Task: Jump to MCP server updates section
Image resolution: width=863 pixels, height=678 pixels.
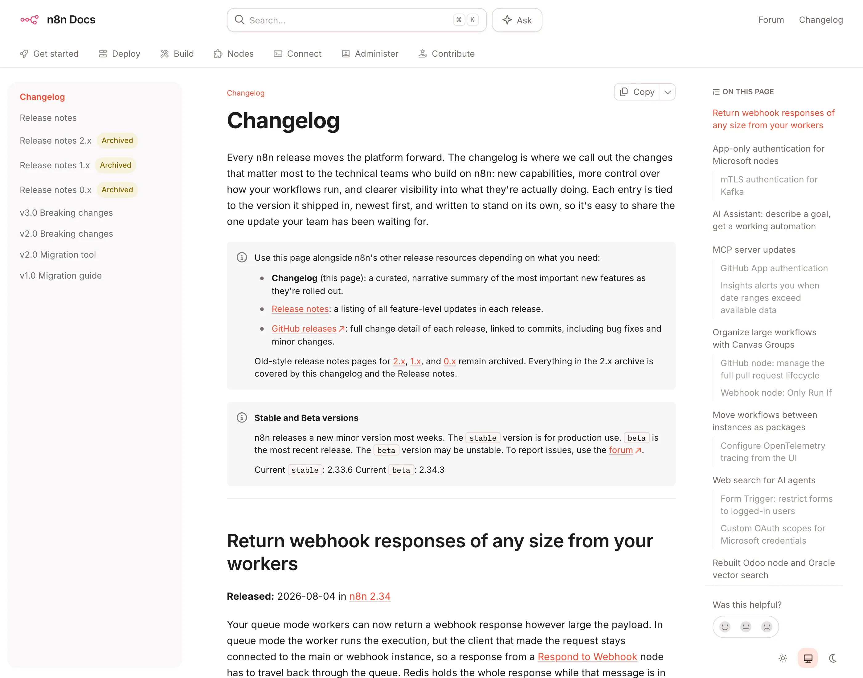Action: point(754,250)
